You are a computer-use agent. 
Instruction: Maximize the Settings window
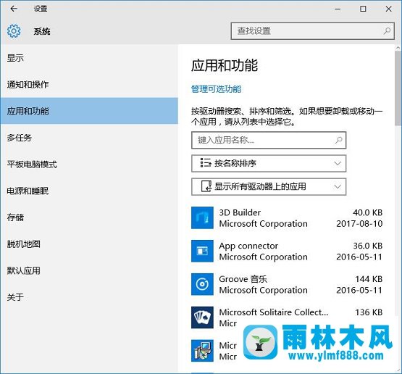click(x=363, y=9)
